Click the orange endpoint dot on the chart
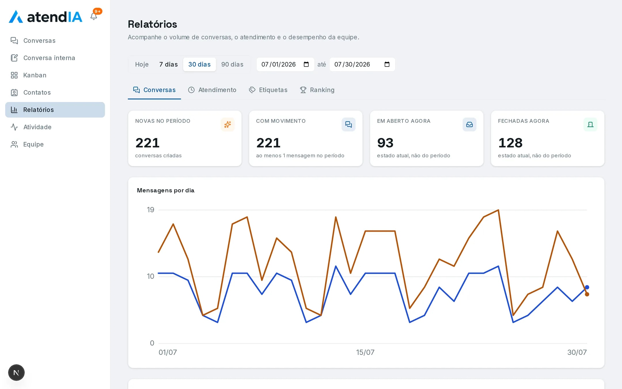This screenshot has width=622, height=389. click(x=587, y=294)
